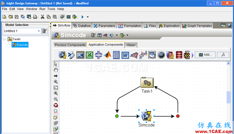Run the model with blue play icon
The height and width of the screenshot is (134, 234).
(x=82, y=17)
